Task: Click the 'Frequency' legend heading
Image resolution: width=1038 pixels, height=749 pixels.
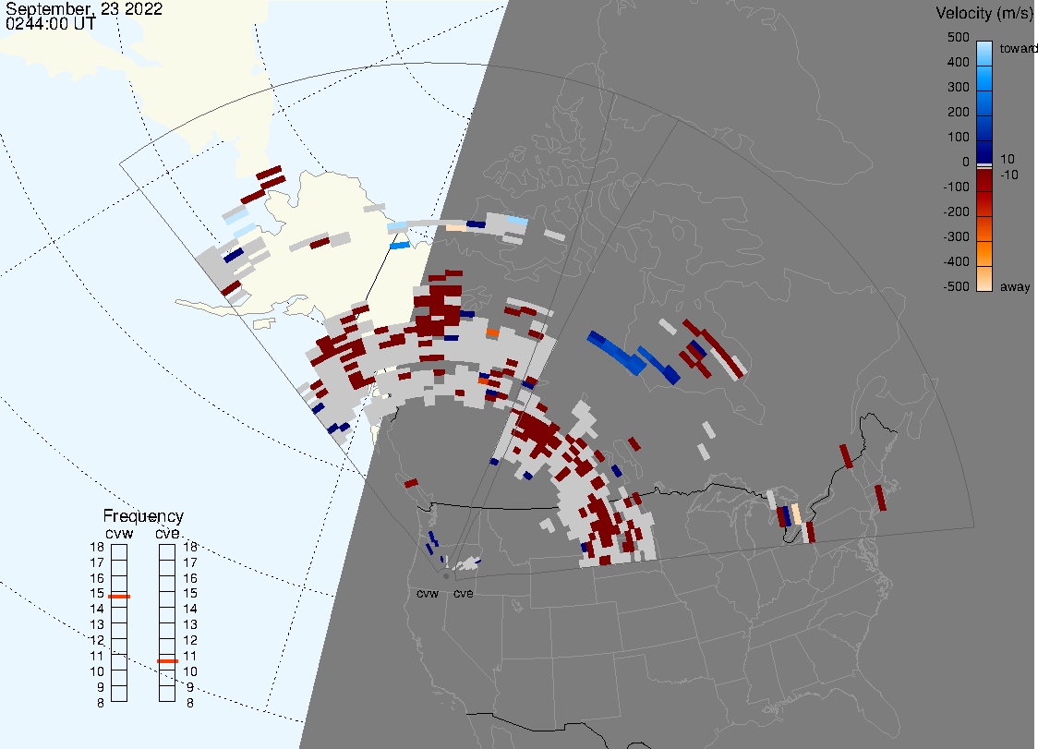Action: point(143,516)
